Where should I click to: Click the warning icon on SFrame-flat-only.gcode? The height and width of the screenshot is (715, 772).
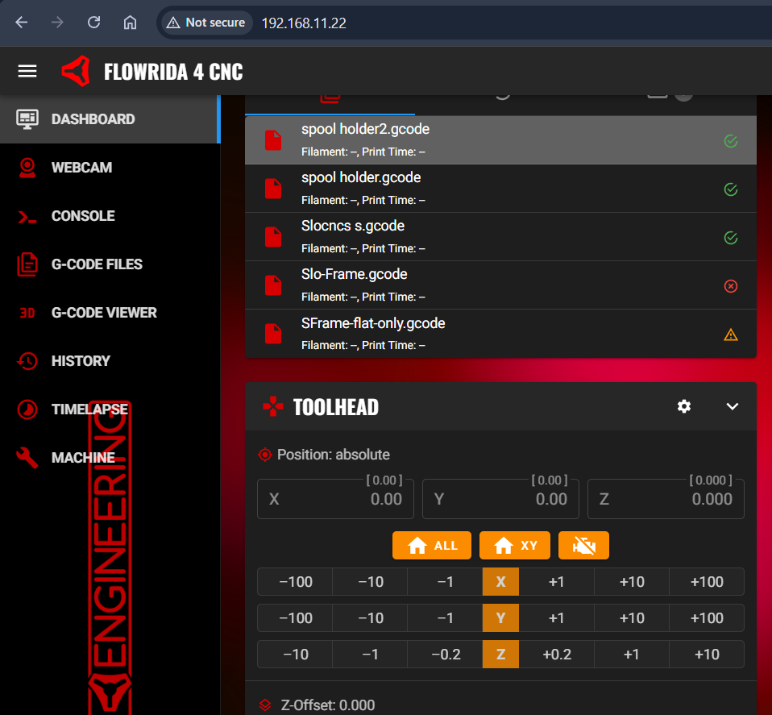[731, 335]
